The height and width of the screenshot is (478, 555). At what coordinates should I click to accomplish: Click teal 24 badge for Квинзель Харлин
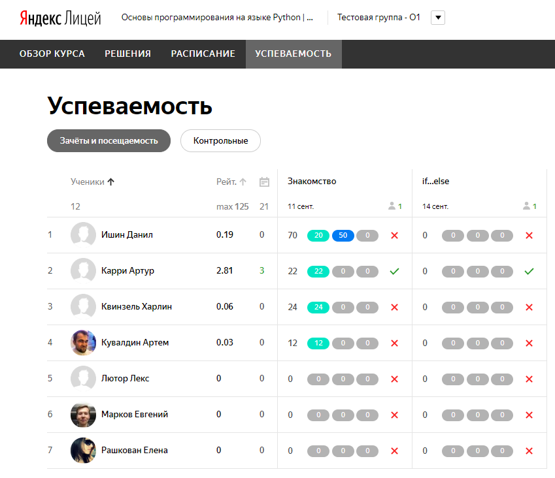318,307
